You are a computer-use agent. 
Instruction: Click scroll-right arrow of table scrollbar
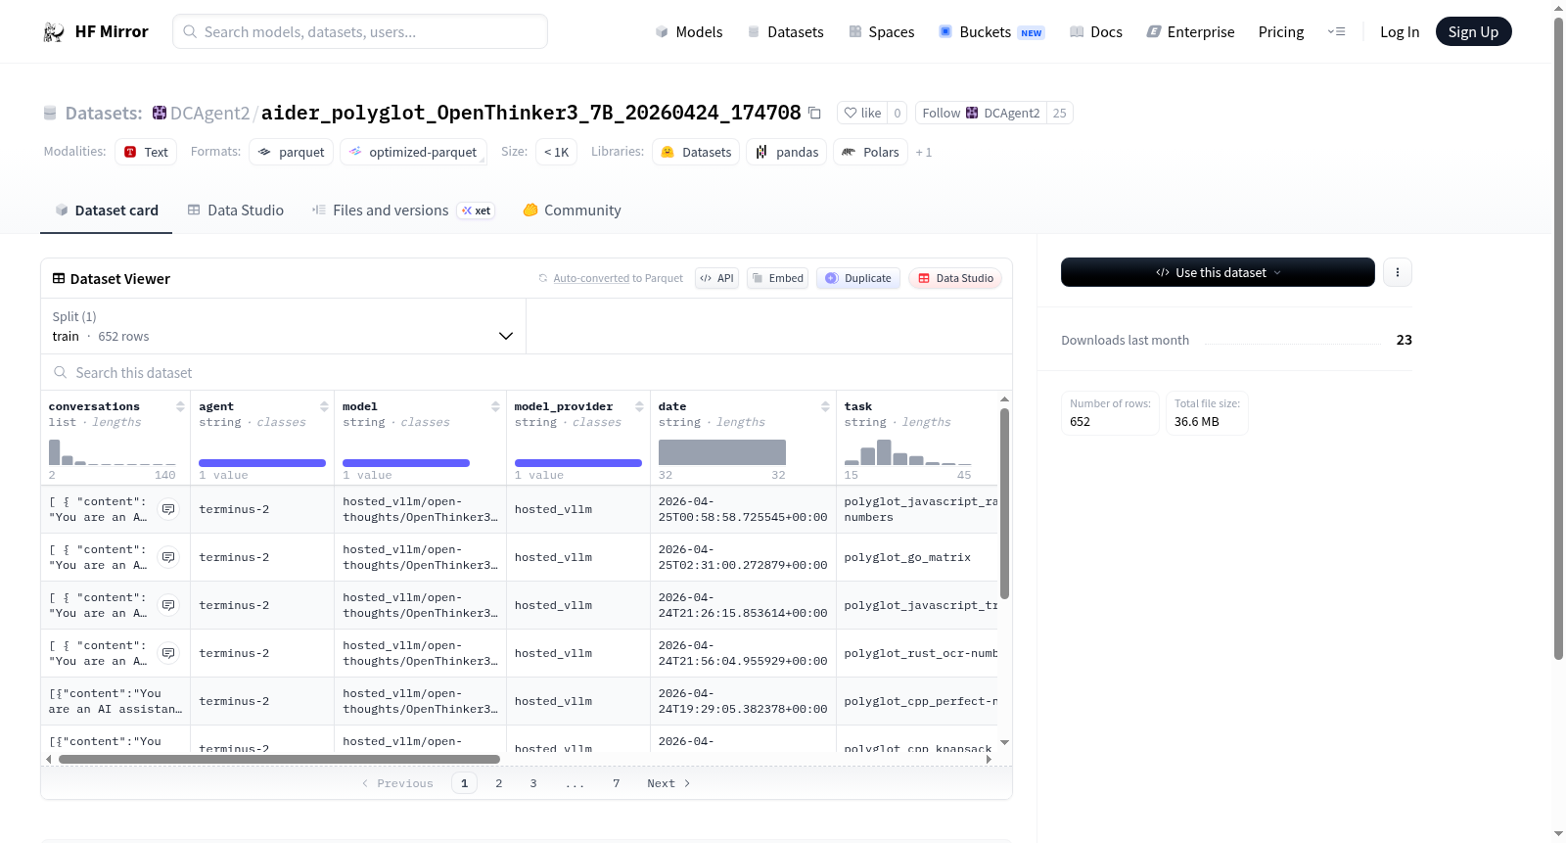tap(989, 759)
